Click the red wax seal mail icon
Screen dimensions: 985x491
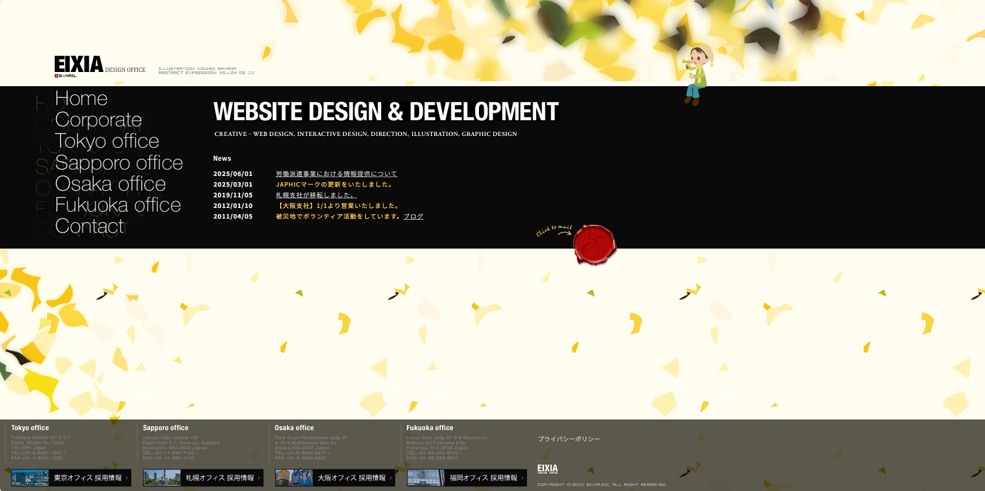point(594,244)
